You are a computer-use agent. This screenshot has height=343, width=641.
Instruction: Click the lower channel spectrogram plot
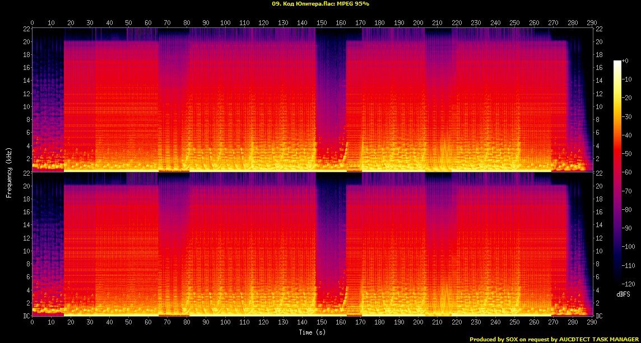312,244
